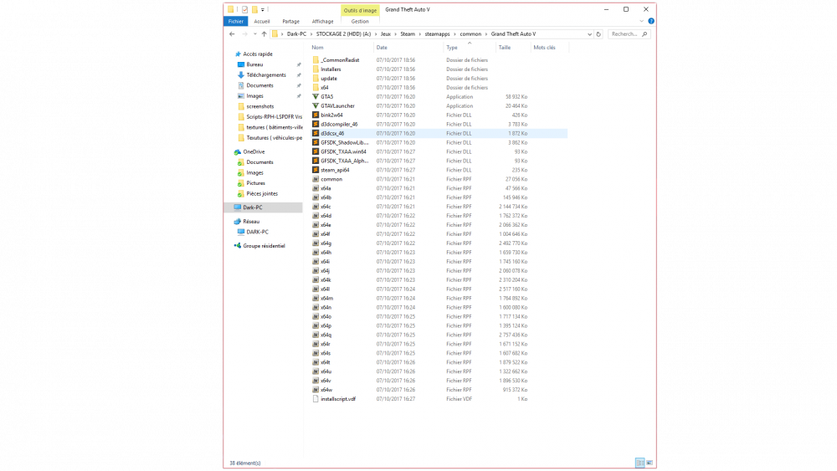Click Properties icon in title bar toolbar
Image resolution: width=837 pixels, height=471 pixels.
coord(244,9)
